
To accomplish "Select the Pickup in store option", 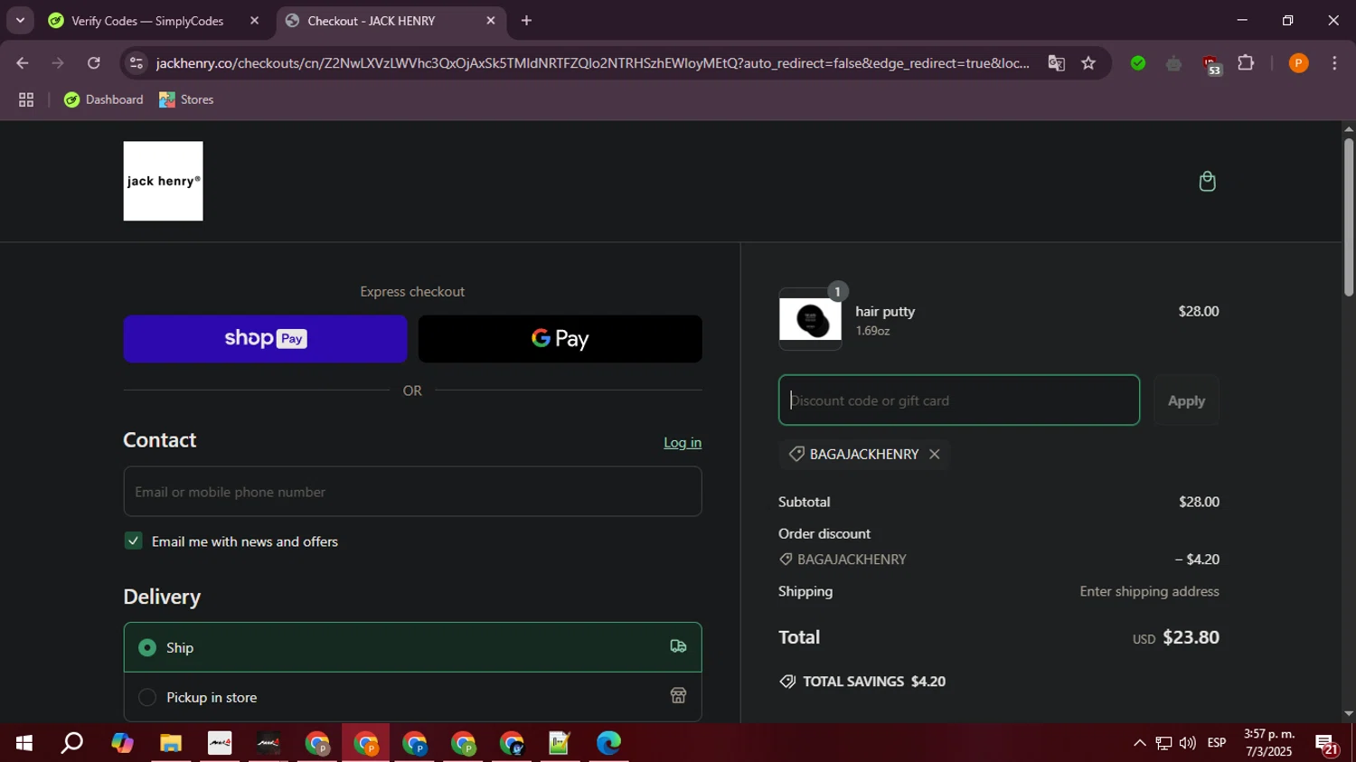I will [412, 697].
